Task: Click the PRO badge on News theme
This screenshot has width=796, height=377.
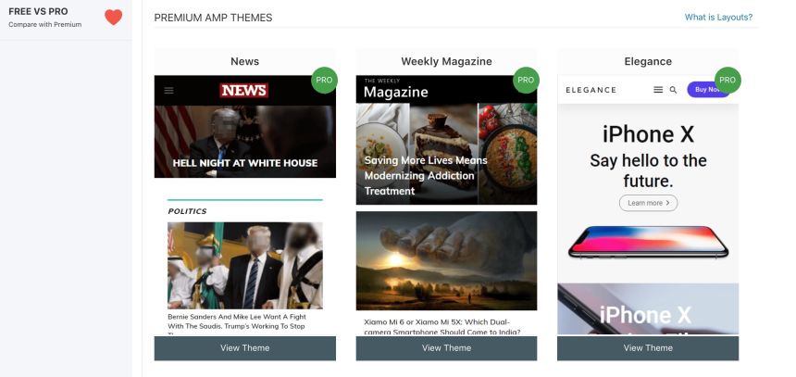Action: pyautogui.click(x=324, y=81)
